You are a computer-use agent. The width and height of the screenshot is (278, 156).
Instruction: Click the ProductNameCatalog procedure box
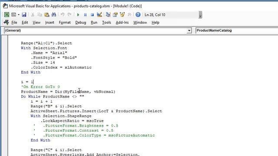tap(237, 30)
